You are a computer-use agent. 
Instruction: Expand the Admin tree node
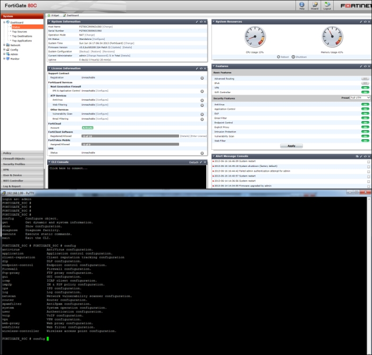(4, 54)
